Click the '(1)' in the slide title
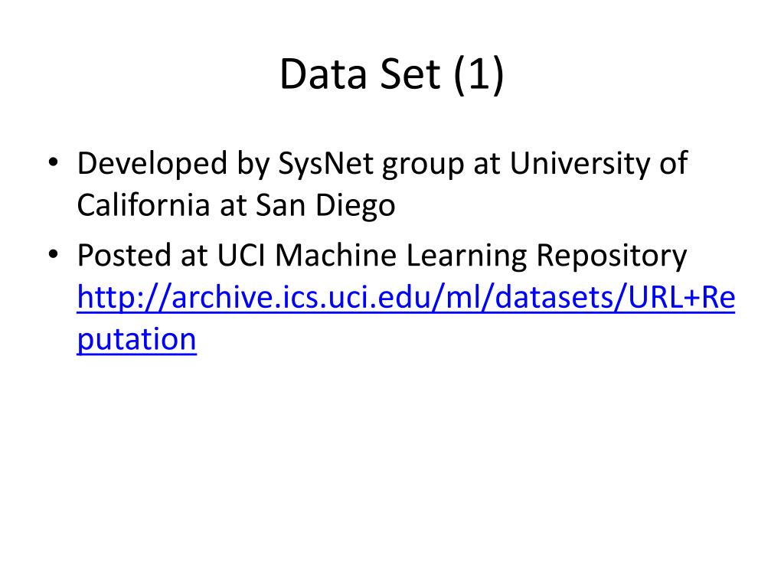Image resolution: width=784 pixels, height=588 pixels. (x=479, y=74)
